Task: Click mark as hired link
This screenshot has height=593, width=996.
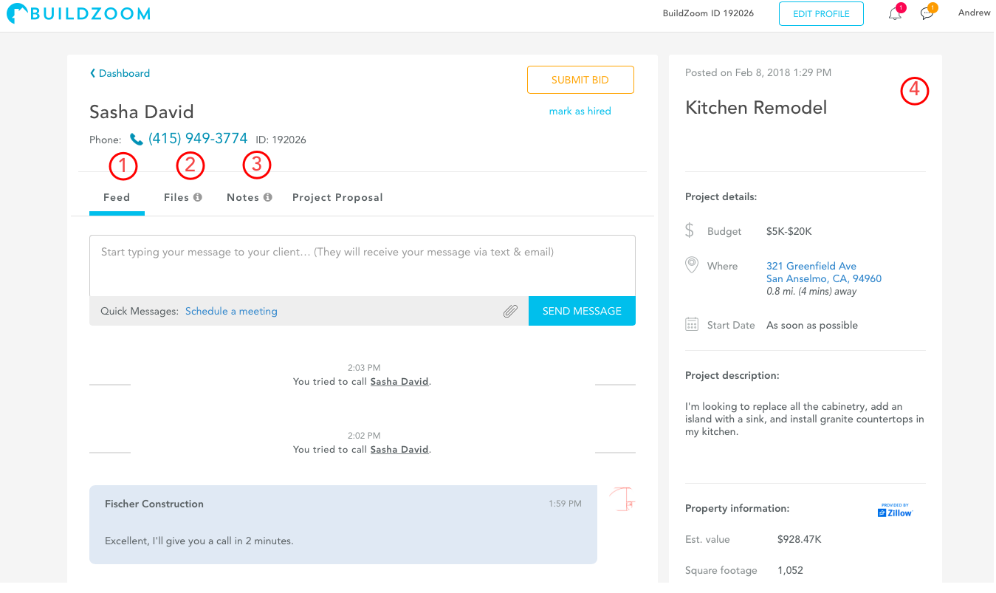Action: [x=580, y=111]
